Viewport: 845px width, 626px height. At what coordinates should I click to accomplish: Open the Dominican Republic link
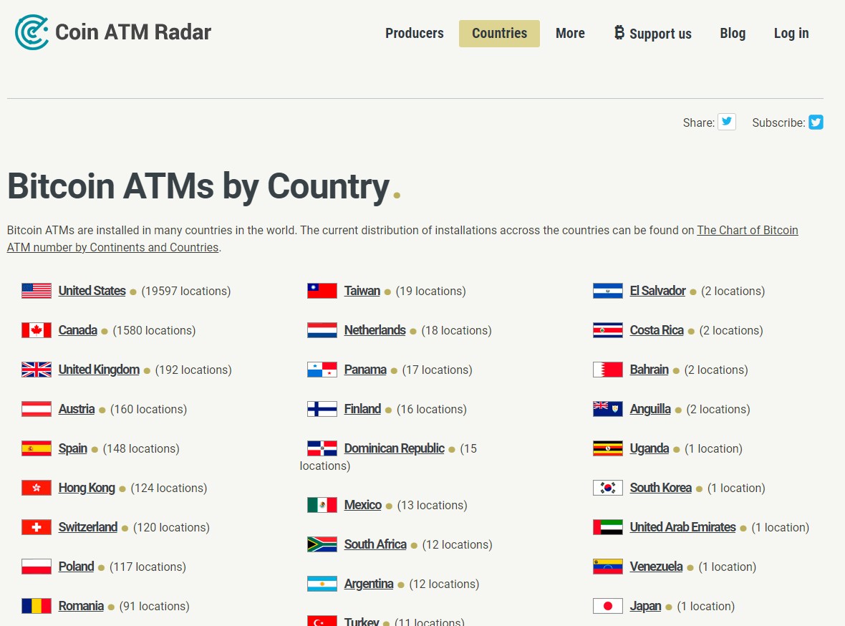coord(395,448)
